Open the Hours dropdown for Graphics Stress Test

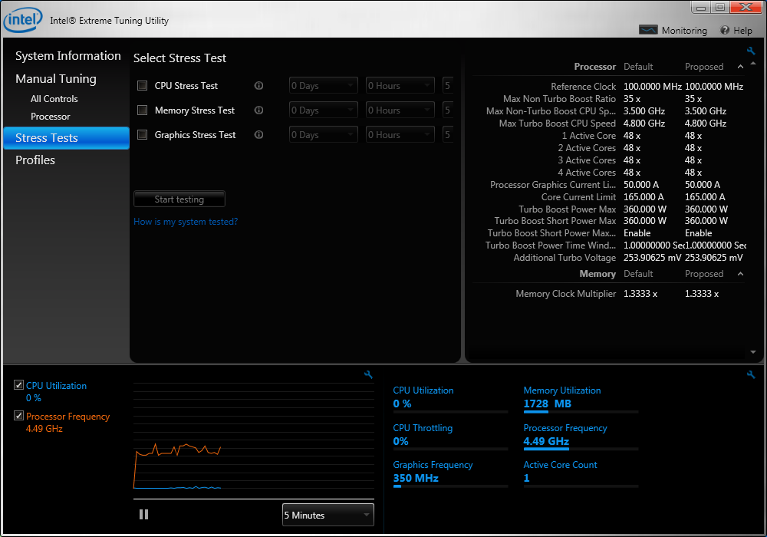(x=400, y=134)
